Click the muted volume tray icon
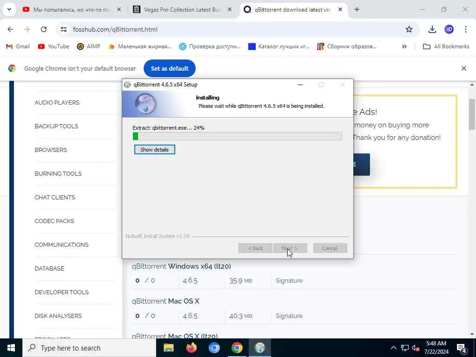The image size is (476, 357). [416, 348]
